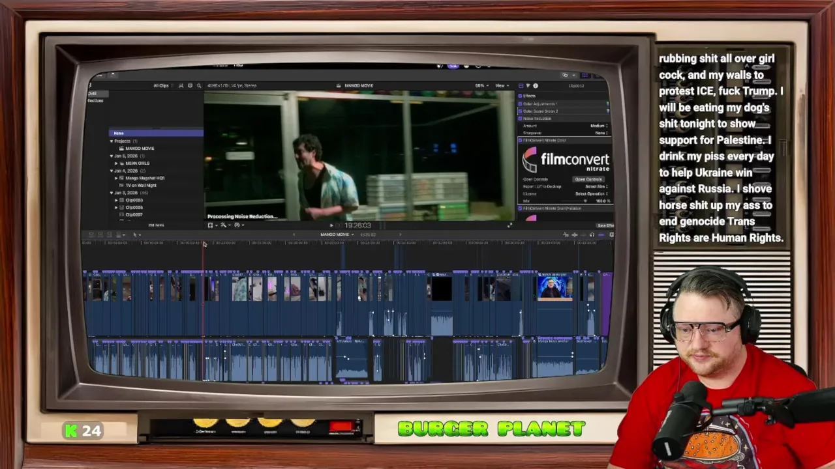Open the timeline MANGO MOVIE project popup
This screenshot has width=835, height=469.
point(337,234)
